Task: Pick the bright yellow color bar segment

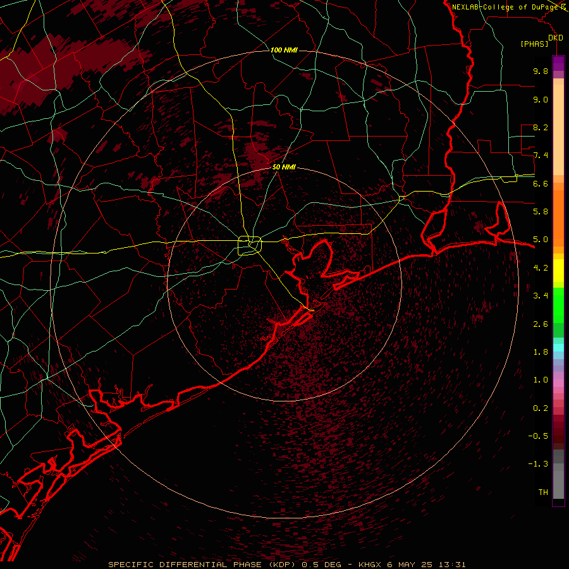Action: [x=558, y=271]
